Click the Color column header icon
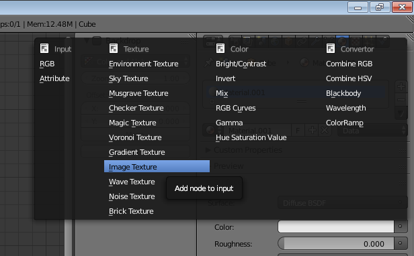This screenshot has width=414, height=256. [x=220, y=48]
